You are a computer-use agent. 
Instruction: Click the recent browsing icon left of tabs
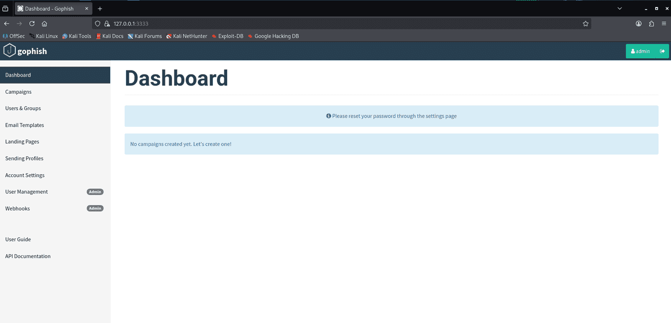pyautogui.click(x=5, y=9)
